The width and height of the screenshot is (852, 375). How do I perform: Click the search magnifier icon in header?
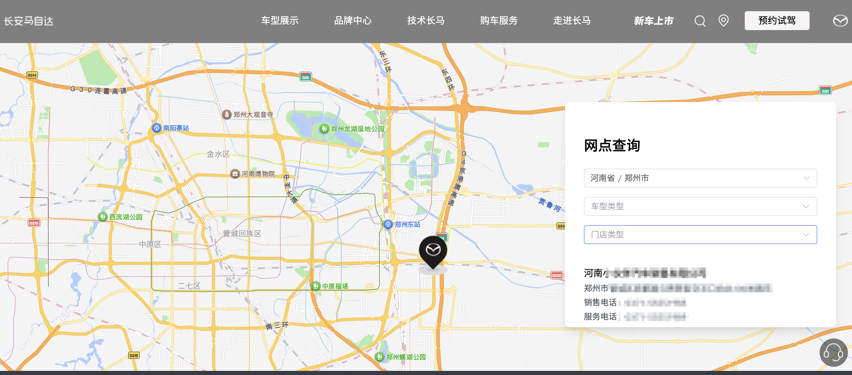click(x=699, y=21)
